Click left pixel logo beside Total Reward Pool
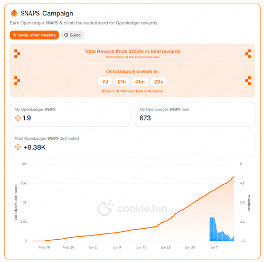The width and height of the screenshot is (264, 262). pos(17,53)
